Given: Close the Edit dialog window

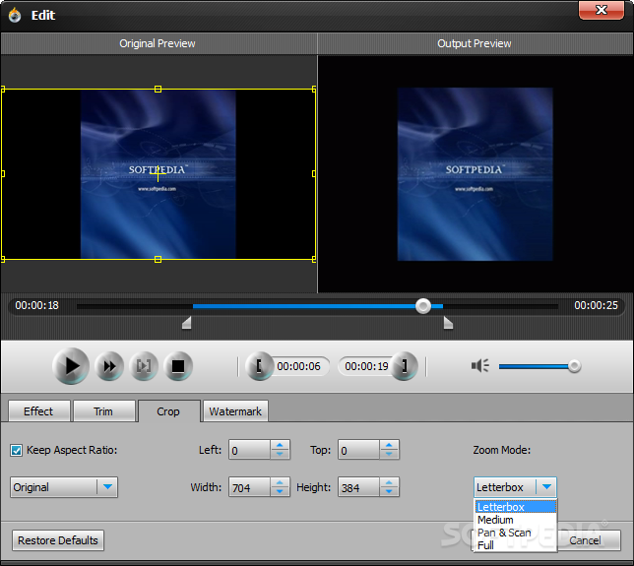Looking at the screenshot, I should pos(602,10).
